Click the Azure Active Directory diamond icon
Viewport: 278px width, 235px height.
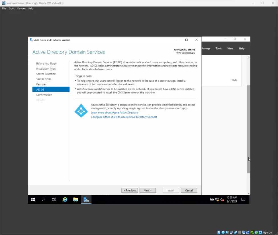pos(81,111)
